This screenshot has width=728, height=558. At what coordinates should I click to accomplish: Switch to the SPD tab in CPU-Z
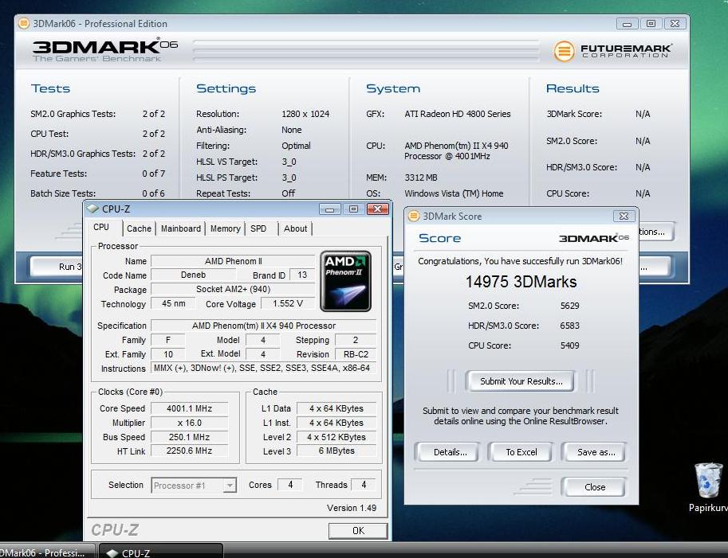coord(258,228)
